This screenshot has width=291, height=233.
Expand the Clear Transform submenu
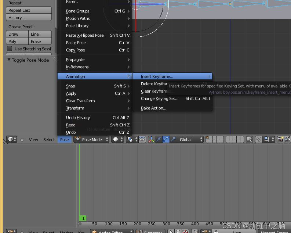[x=95, y=101]
